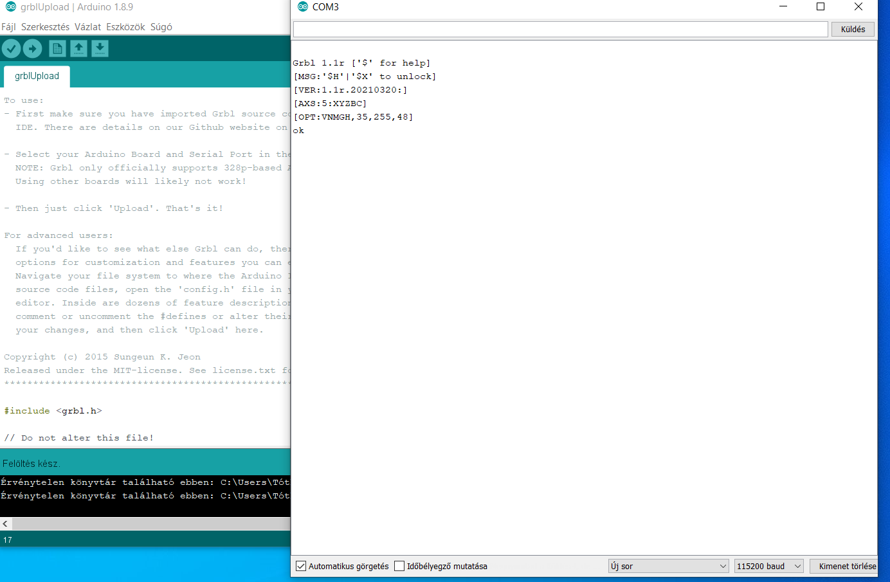
Task: Enable the Időbélyegző mutatása checkbox
Action: click(x=399, y=566)
